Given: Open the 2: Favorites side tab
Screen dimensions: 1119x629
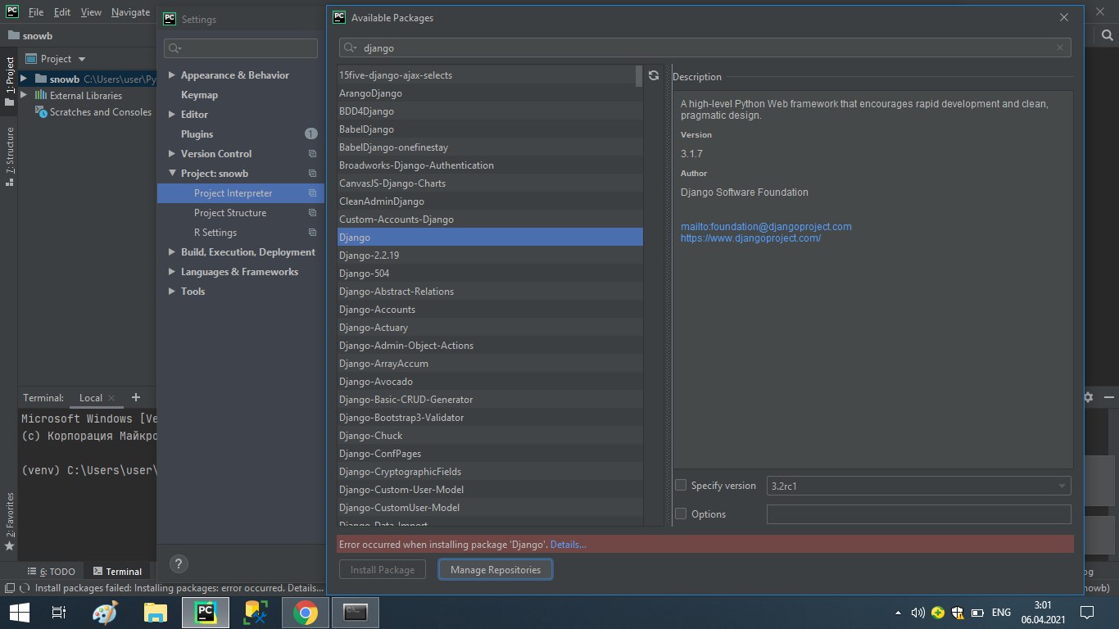Looking at the screenshot, I should tap(10, 521).
